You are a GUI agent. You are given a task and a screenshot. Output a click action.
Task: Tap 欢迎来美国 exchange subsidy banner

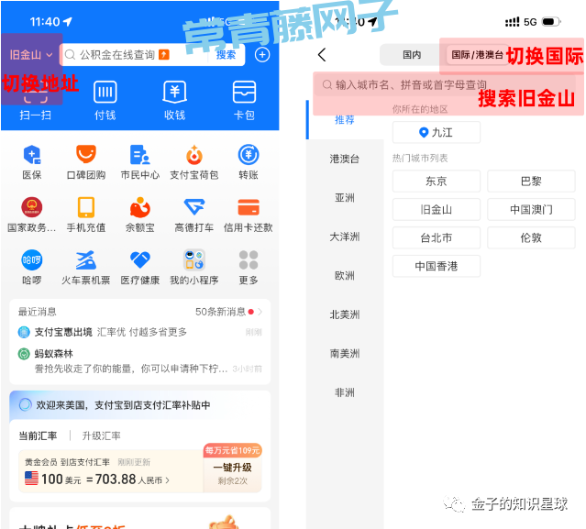(x=139, y=405)
